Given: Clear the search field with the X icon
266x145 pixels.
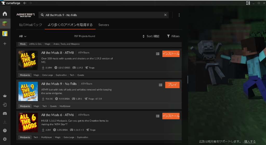Looking at the screenshot, I should point(165,15).
